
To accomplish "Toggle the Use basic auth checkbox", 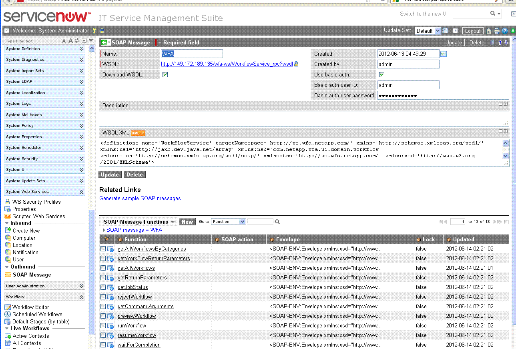I will coord(381,74).
